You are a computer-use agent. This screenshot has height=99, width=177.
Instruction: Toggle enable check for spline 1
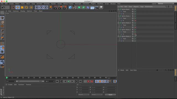point(136,41)
